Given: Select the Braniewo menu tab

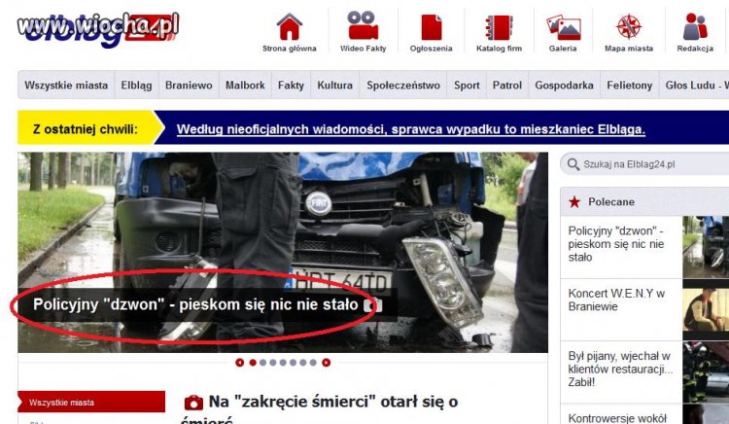Looking at the screenshot, I should pos(189,85).
